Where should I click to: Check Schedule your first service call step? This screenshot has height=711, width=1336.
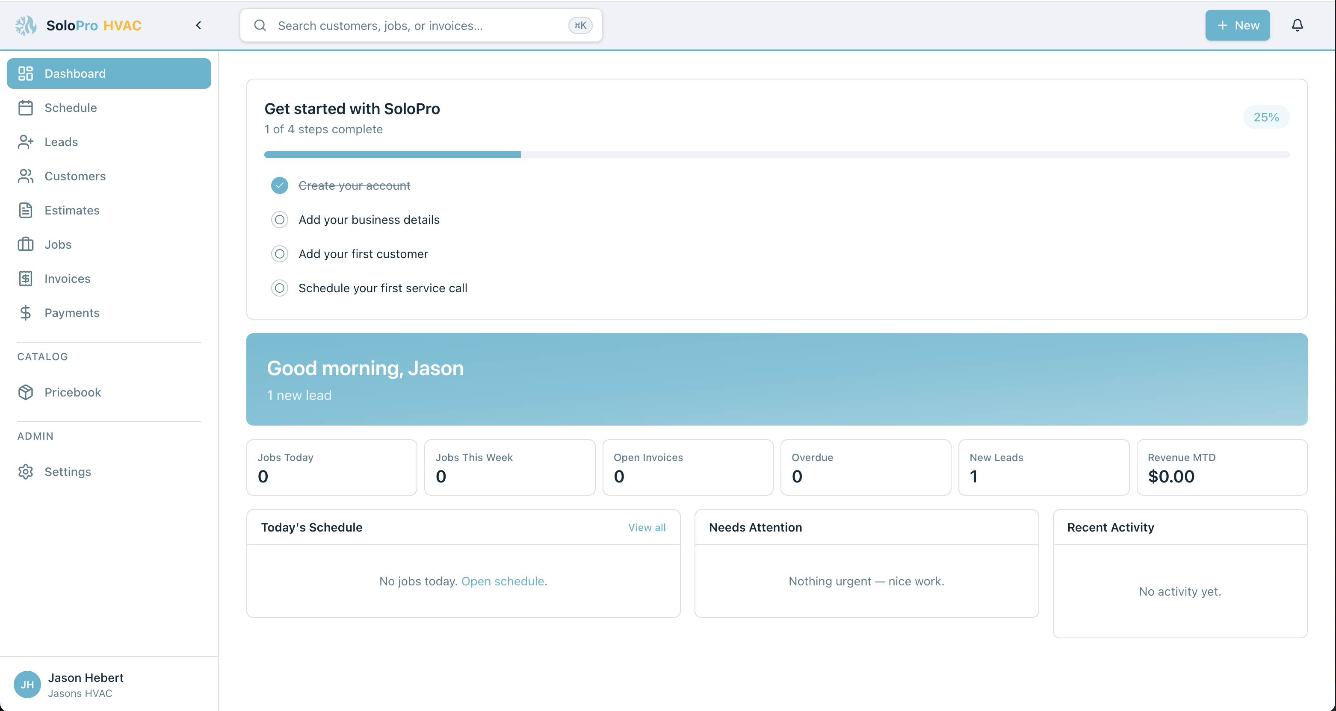(x=280, y=288)
